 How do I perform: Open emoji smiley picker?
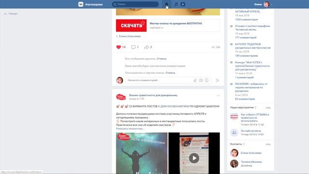pyautogui.click(x=207, y=80)
